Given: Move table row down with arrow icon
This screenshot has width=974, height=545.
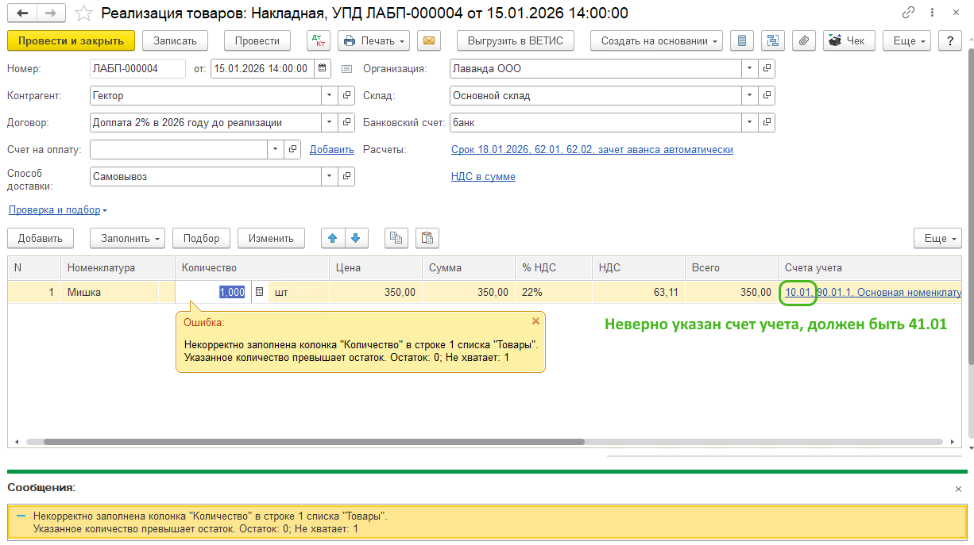Looking at the screenshot, I should (355, 238).
